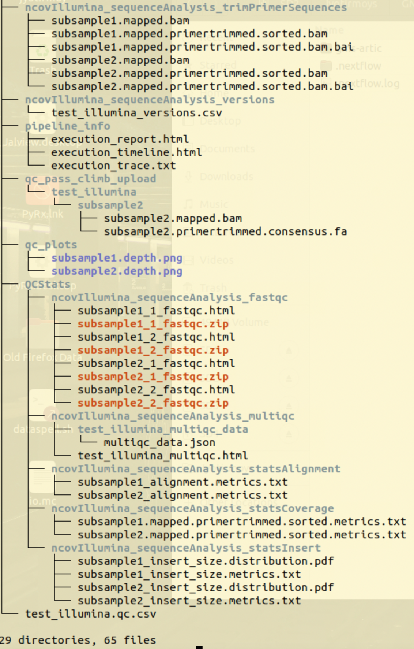
Task: Click the '29 directories, 65 files' summary line
Action: [78, 640]
